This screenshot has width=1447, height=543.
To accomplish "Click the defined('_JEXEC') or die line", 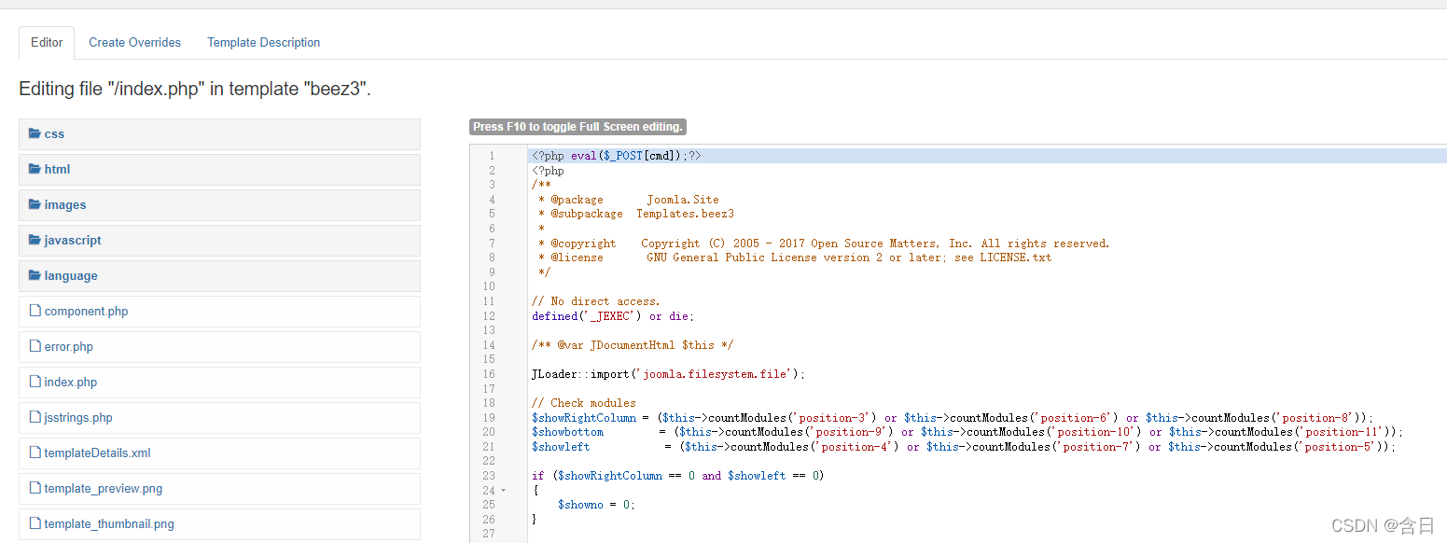I will click(613, 316).
